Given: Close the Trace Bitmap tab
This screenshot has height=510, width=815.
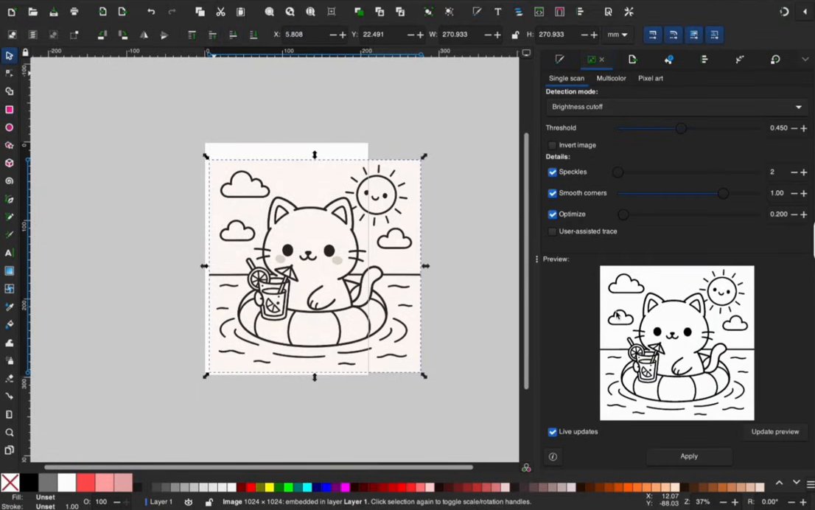Looking at the screenshot, I should coord(602,59).
